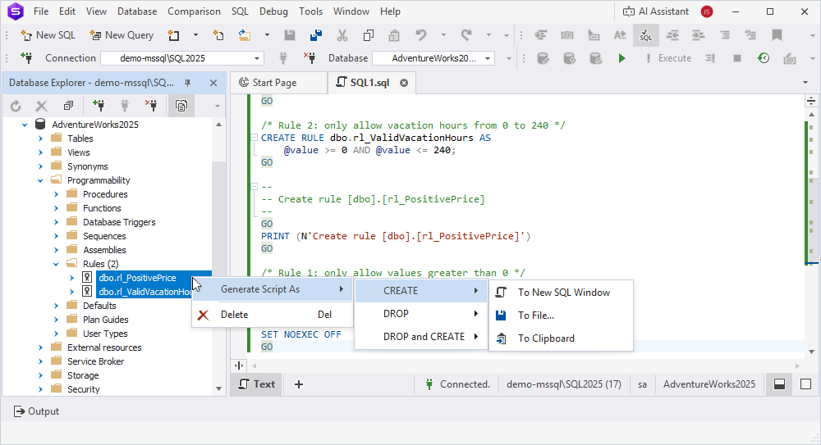Viewport: 821px width, 445px height.
Task: Open the Database combo box AdventureWorks20...
Action: click(433, 58)
